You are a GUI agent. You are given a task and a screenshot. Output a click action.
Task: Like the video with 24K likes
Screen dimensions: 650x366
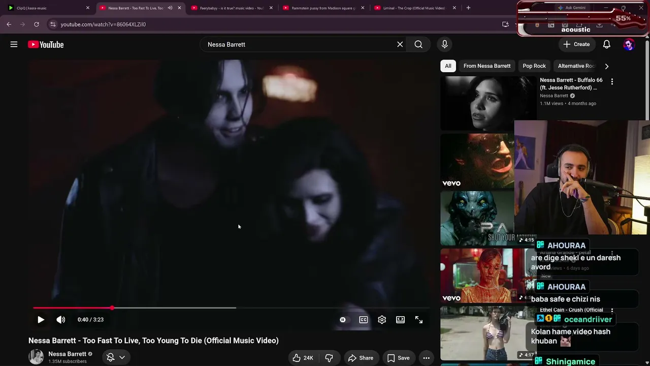click(303, 358)
